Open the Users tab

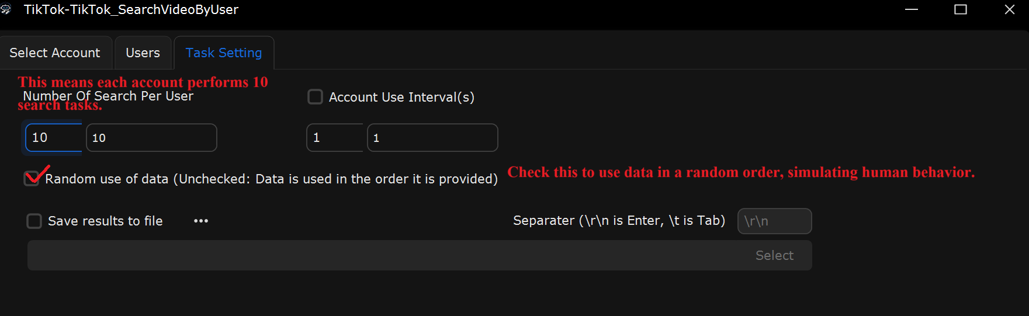[143, 53]
